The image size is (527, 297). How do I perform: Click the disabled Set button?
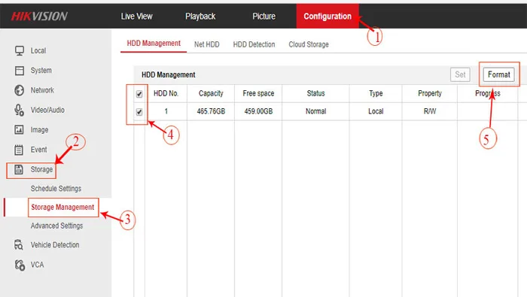[460, 74]
